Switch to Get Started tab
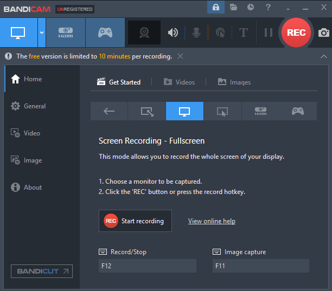This screenshot has width=332, height=291. click(119, 82)
